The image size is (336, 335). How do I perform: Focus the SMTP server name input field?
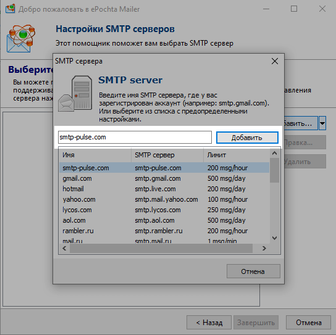click(x=135, y=137)
